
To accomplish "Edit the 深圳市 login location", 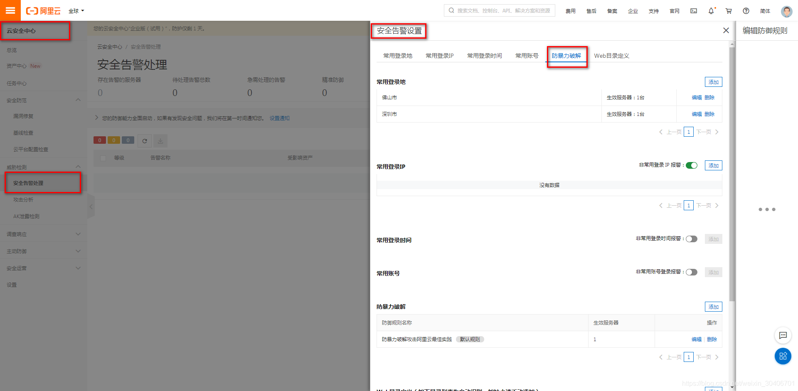I will pyautogui.click(x=697, y=114).
